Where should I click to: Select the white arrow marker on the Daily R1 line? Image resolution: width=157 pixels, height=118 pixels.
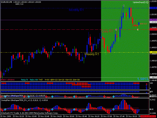(138, 29)
